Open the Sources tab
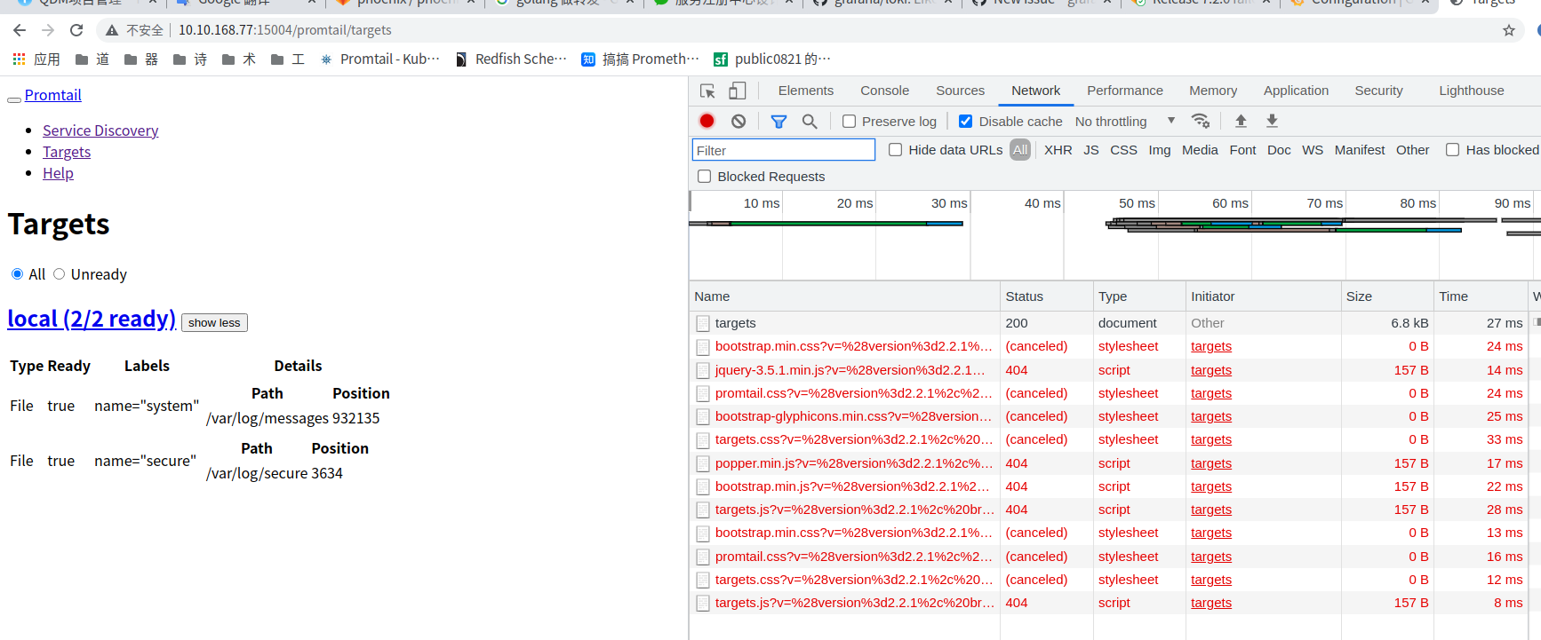This screenshot has height=640, width=1541. tap(960, 91)
